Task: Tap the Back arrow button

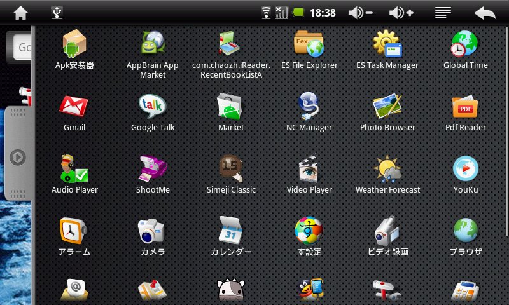Action: click(485, 13)
